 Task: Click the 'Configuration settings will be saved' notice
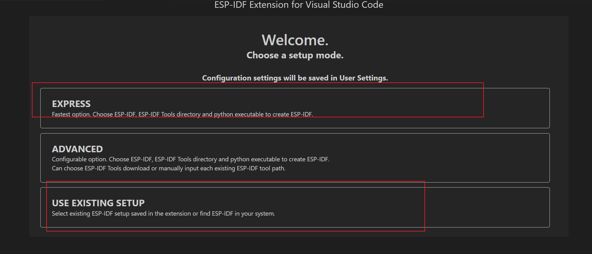coord(295,78)
